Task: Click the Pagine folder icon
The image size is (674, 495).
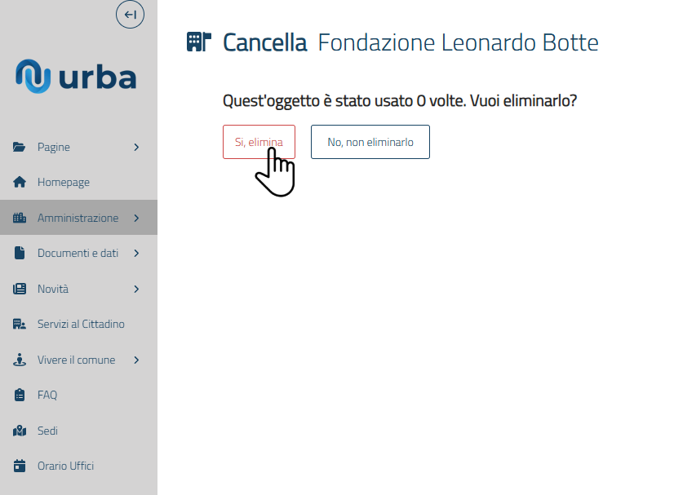Action: [x=20, y=148]
